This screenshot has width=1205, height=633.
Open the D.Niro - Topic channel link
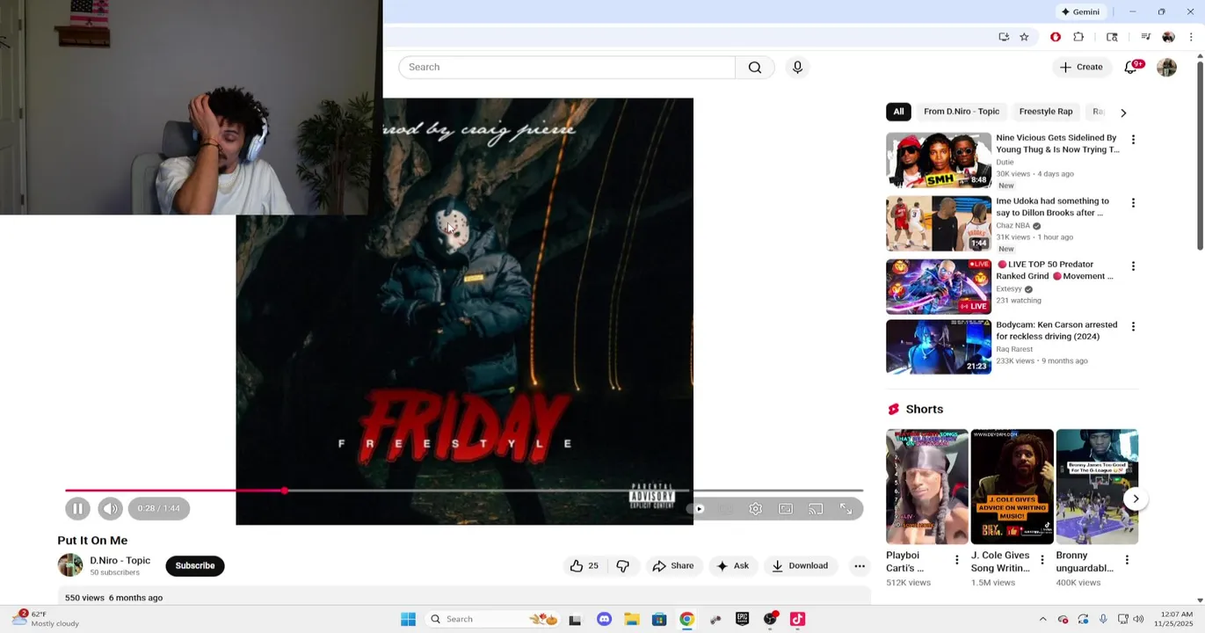120,561
